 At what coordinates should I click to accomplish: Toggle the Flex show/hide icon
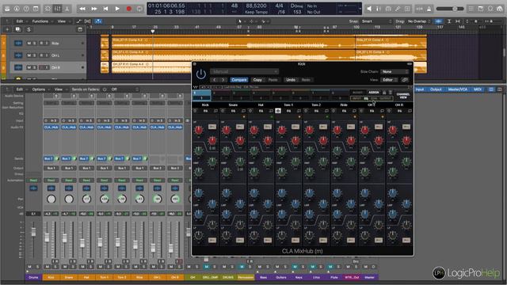(x=88, y=21)
